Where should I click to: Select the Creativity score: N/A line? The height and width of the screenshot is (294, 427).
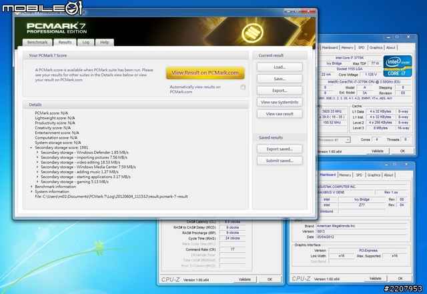pyautogui.click(x=53, y=128)
